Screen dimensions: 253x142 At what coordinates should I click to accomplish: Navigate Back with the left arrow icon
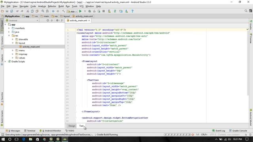pyautogui.click(x=53, y=11)
